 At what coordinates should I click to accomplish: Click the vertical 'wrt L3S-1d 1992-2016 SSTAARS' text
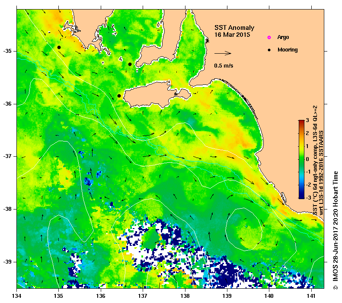coord(321,173)
